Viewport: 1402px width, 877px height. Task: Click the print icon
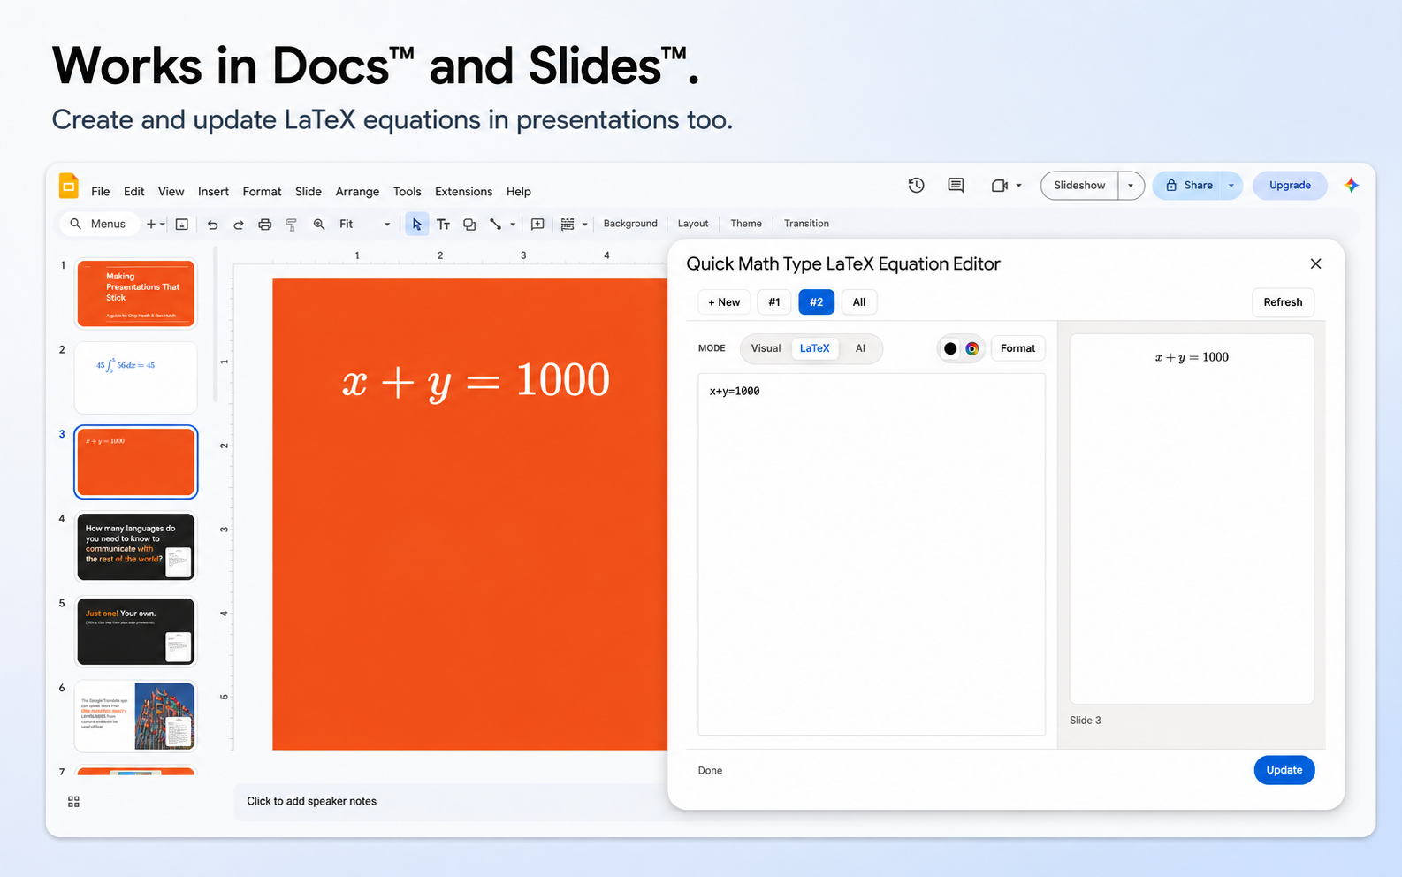(x=264, y=225)
